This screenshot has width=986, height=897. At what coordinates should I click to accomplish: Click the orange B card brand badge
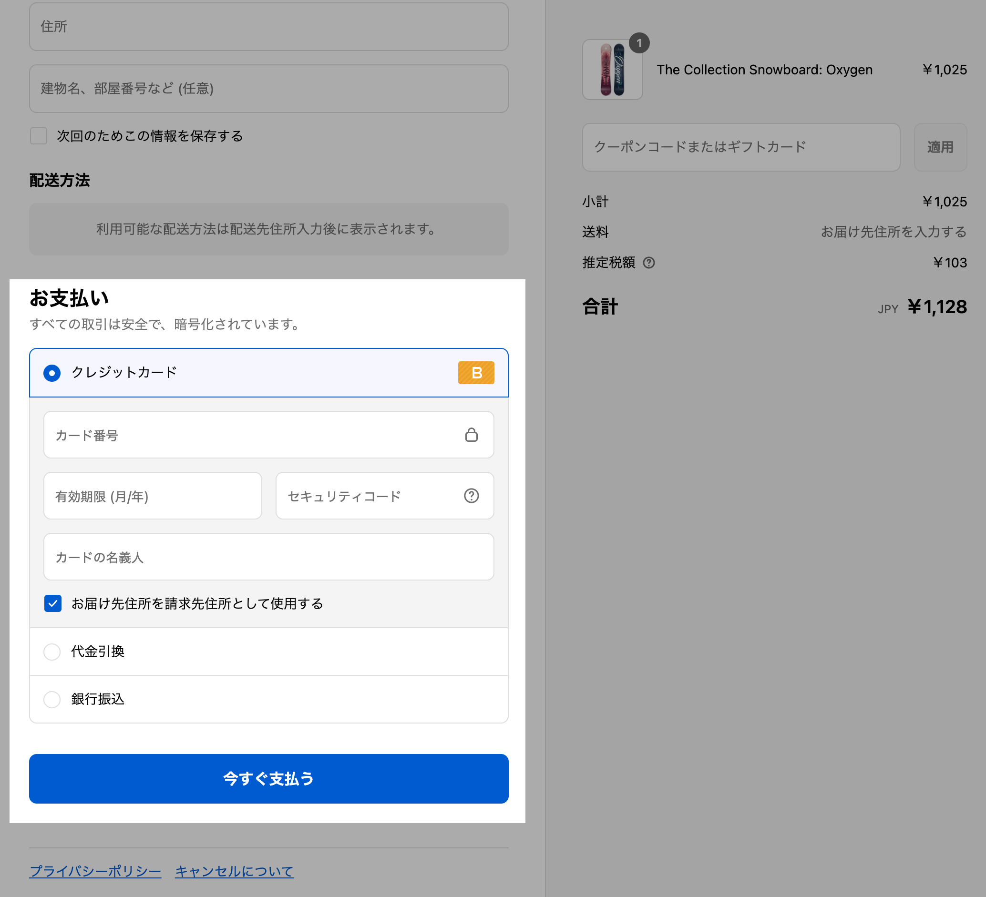(x=476, y=373)
